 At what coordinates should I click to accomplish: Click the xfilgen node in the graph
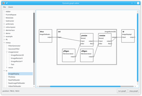pyautogui.click(x=87, y=55)
